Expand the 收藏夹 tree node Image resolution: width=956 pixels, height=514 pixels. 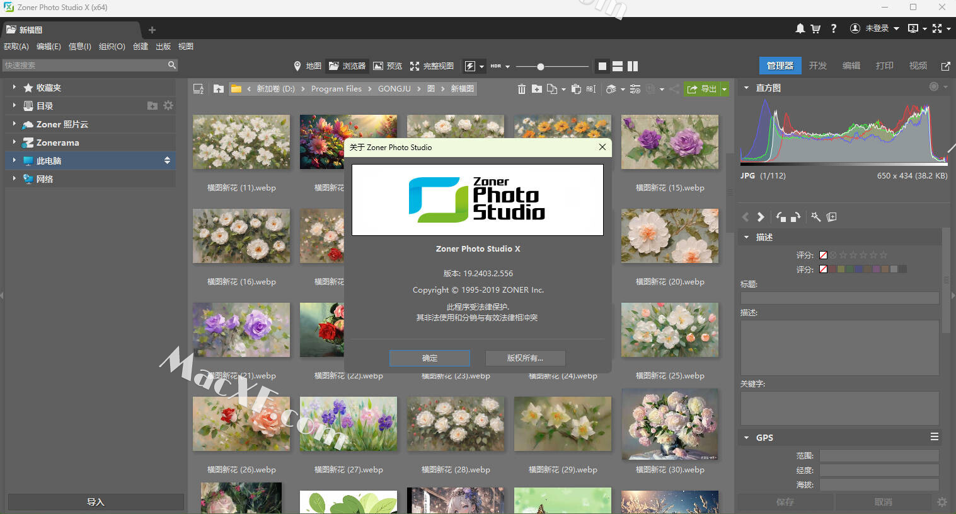tap(14, 88)
